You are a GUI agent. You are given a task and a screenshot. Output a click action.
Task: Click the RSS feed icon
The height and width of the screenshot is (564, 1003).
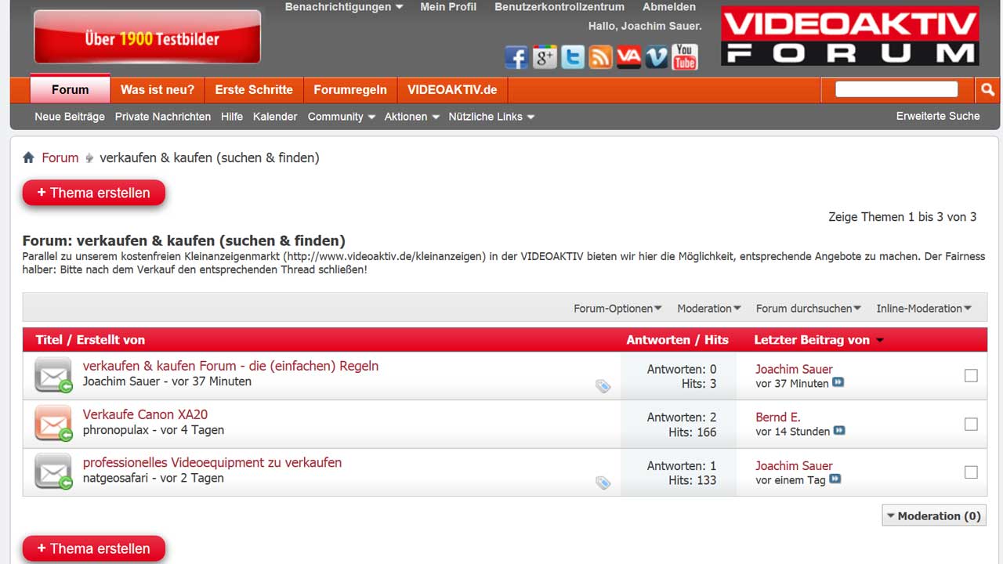pyautogui.click(x=600, y=57)
